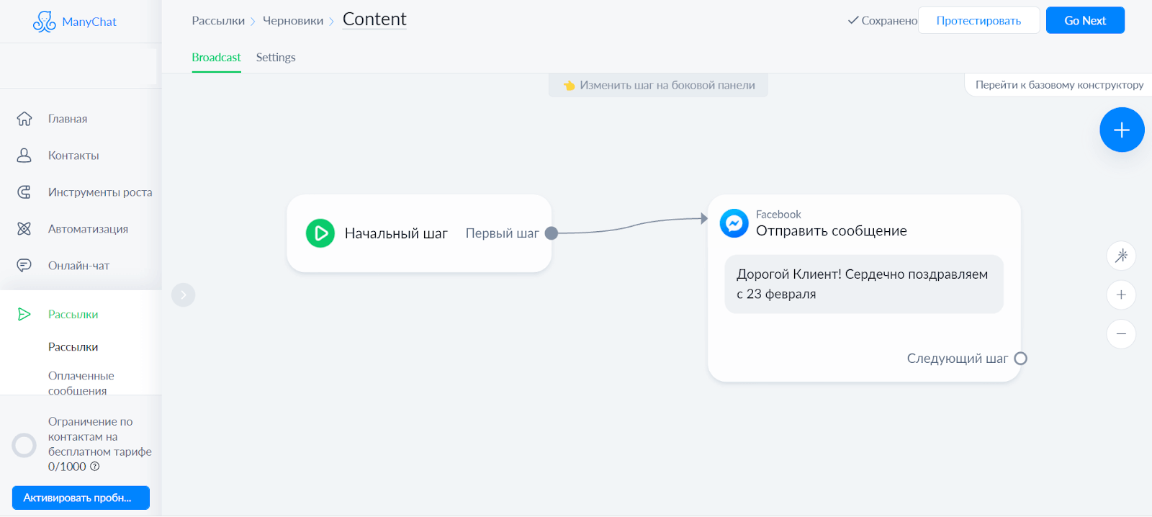Click the blue plus add-step button
The height and width of the screenshot is (517, 1152).
click(1121, 130)
